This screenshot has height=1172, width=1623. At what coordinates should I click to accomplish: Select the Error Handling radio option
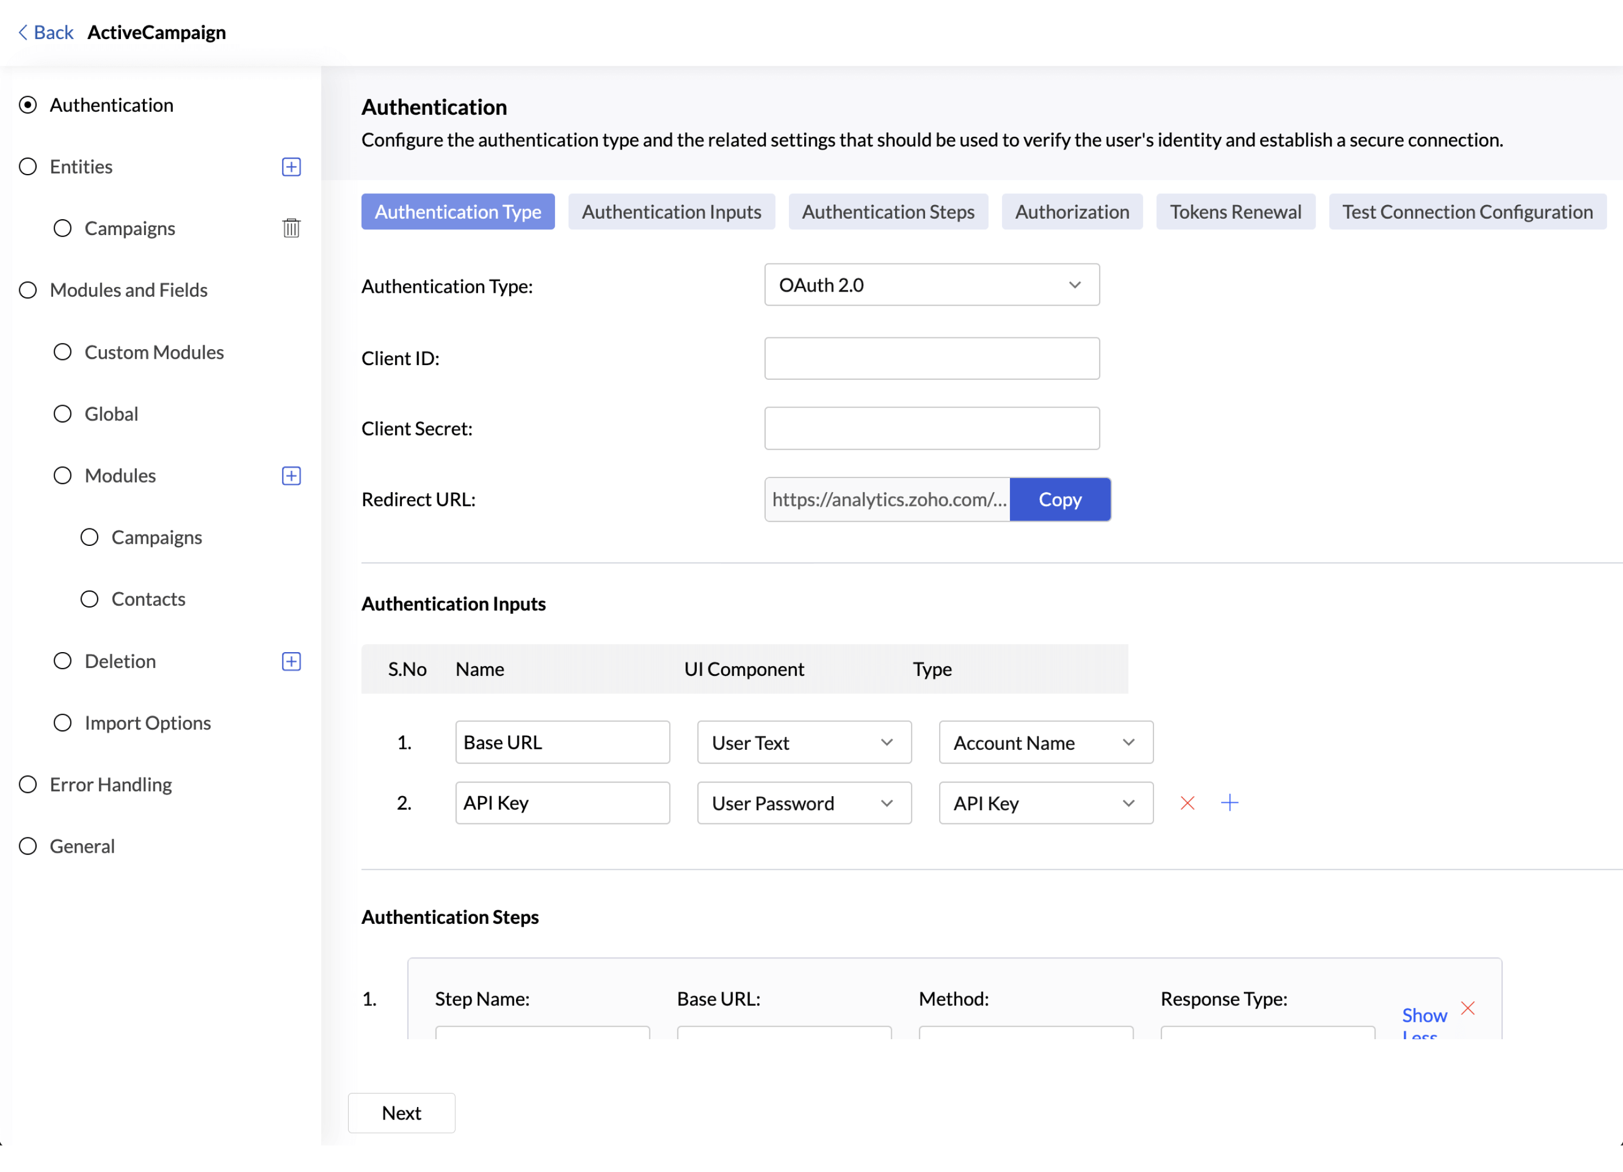point(28,784)
